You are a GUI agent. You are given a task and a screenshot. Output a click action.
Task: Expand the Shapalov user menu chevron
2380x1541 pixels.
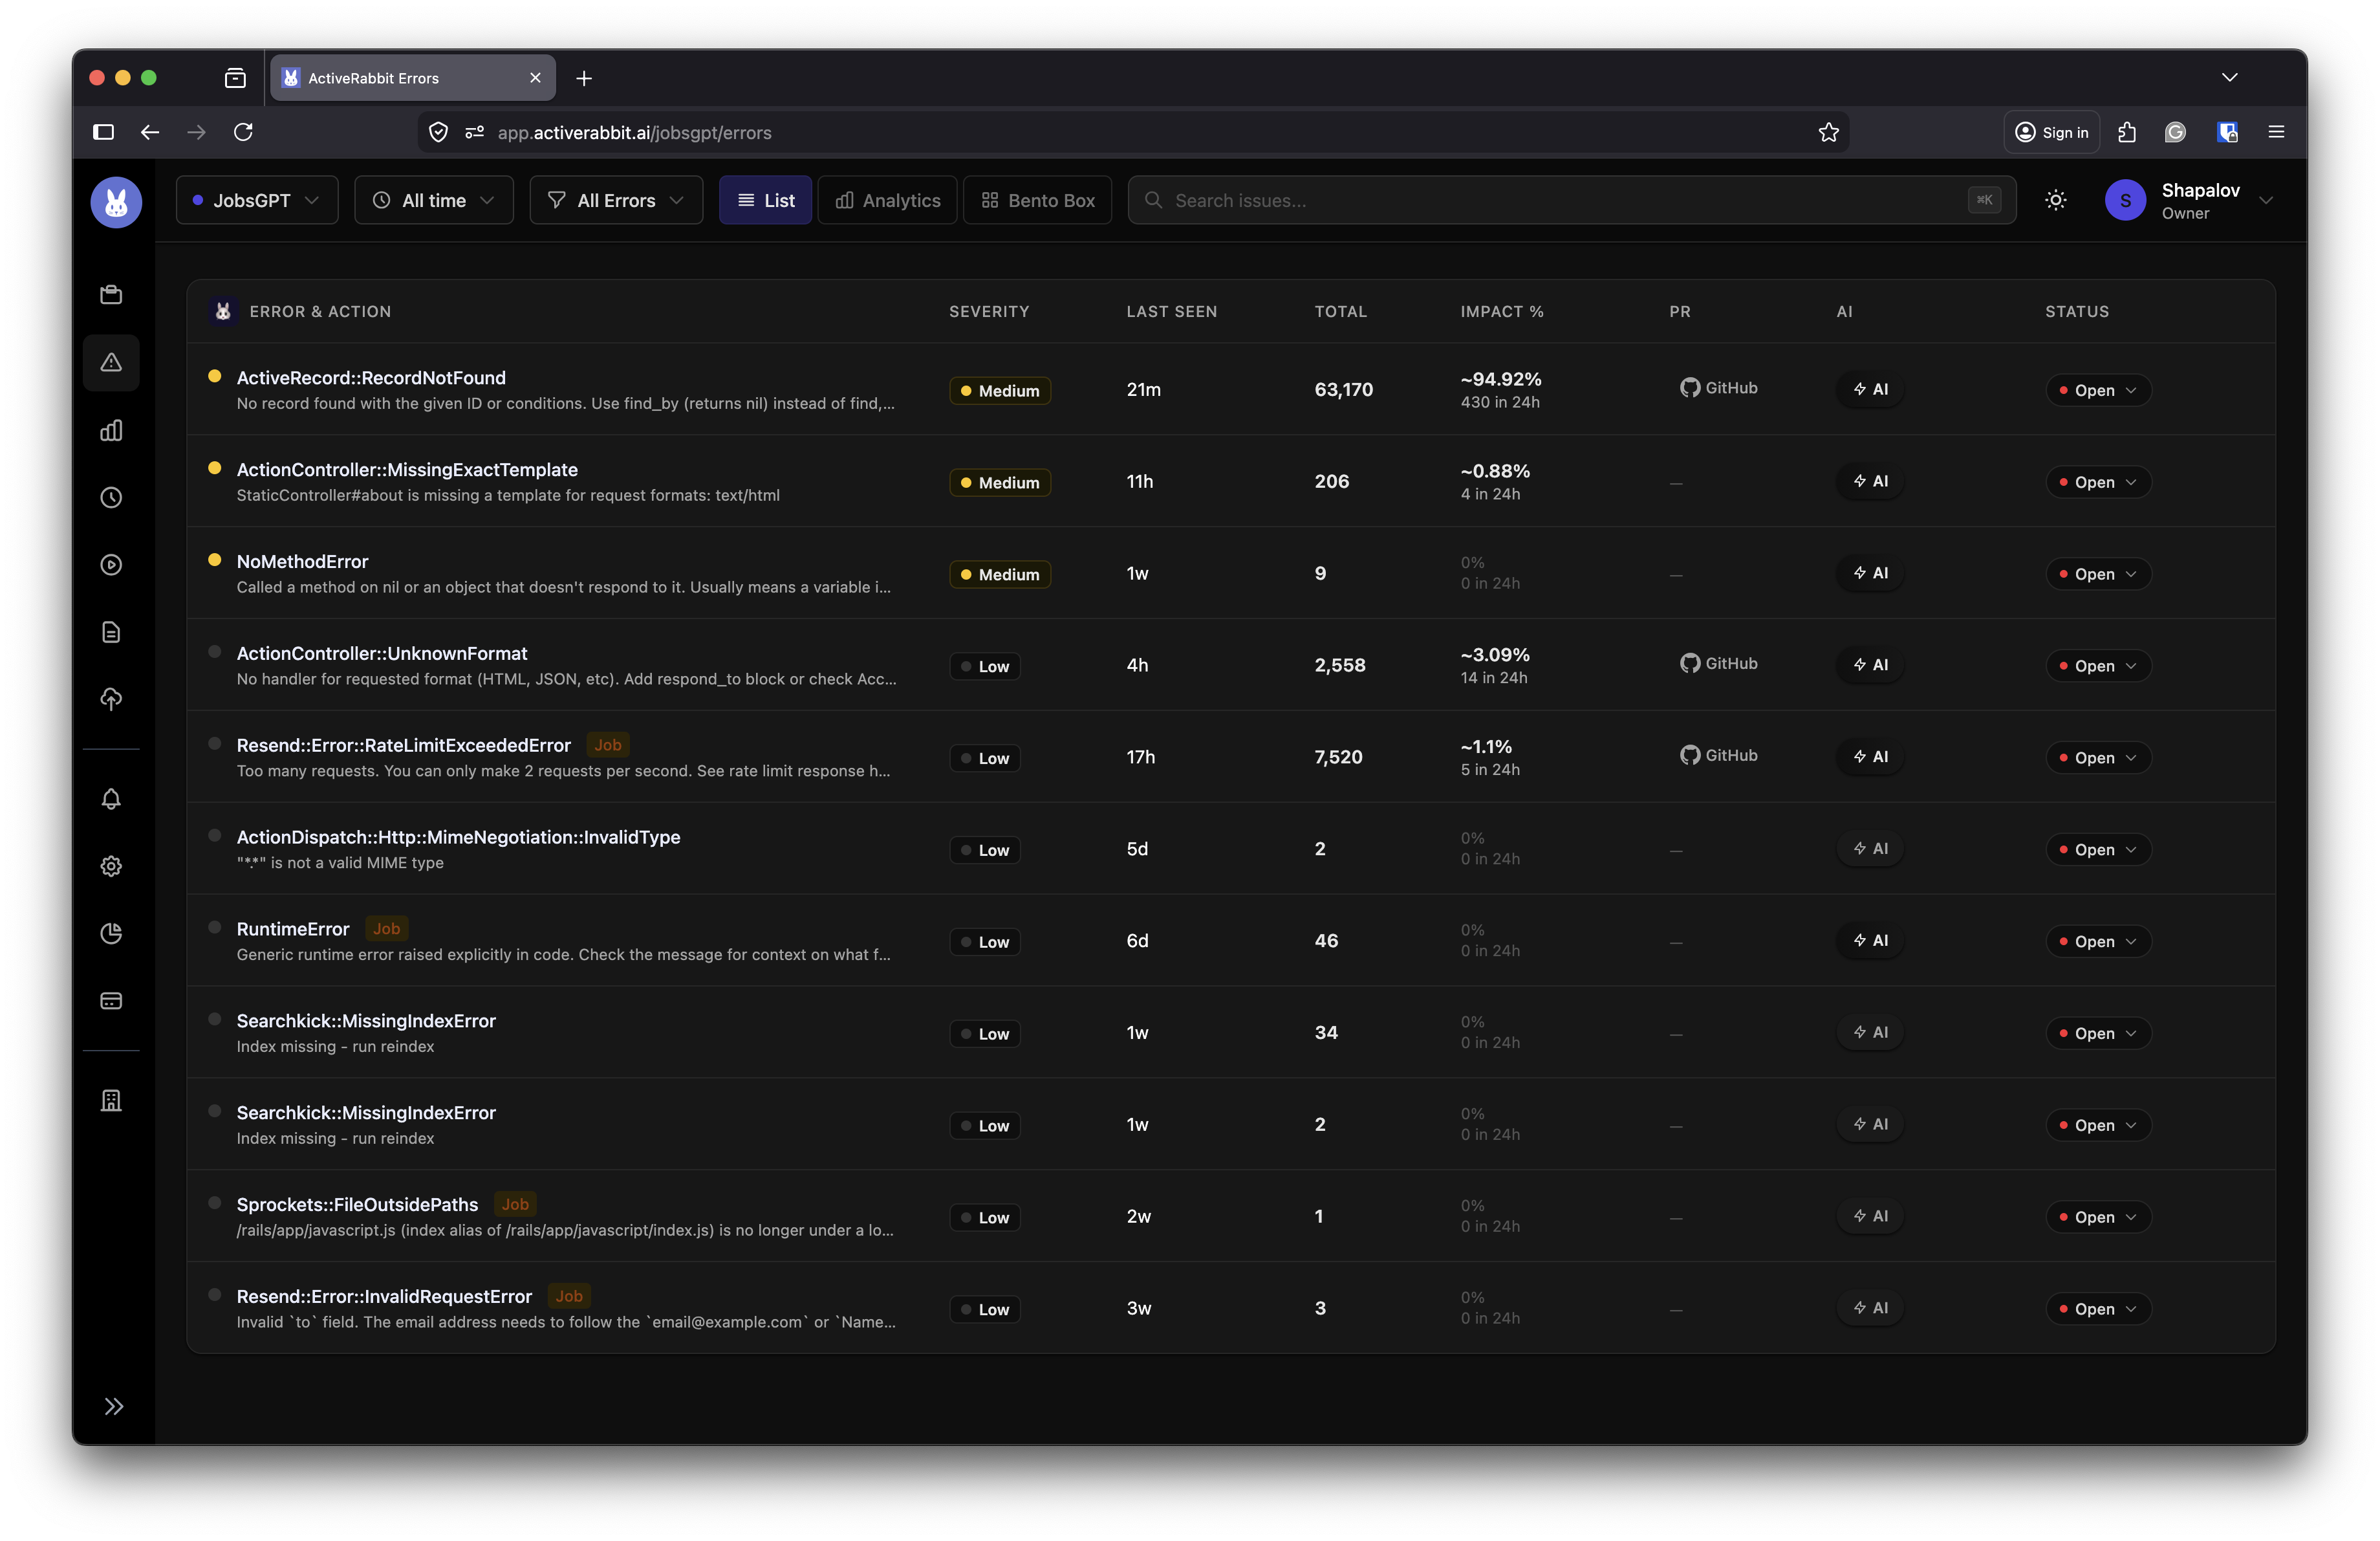pos(2266,201)
